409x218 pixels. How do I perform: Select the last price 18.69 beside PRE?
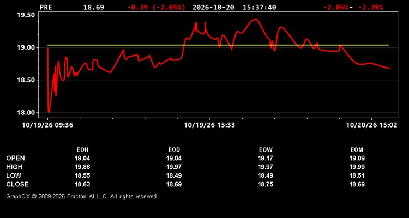pos(93,7)
